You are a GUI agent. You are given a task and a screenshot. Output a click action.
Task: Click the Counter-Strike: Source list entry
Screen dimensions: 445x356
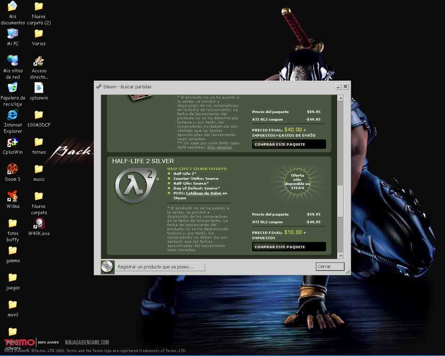(196, 179)
